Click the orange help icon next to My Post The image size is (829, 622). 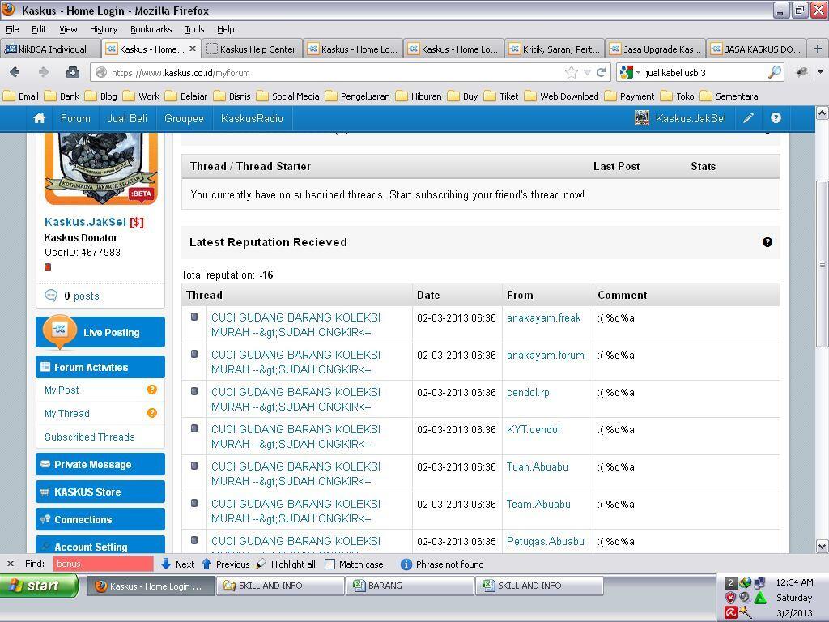[x=151, y=390]
